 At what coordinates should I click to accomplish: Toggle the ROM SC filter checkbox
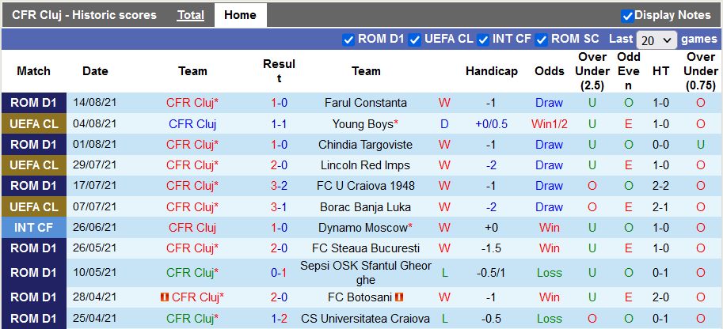pos(542,40)
